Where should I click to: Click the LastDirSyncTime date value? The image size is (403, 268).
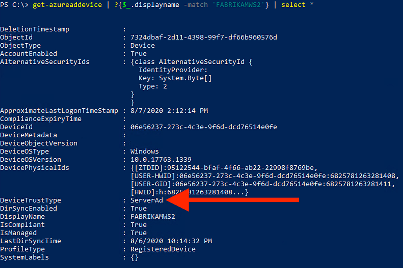pos(172,241)
